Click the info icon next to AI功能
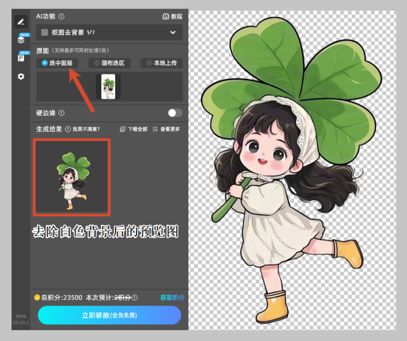The height and width of the screenshot is (341, 407). click(x=61, y=16)
